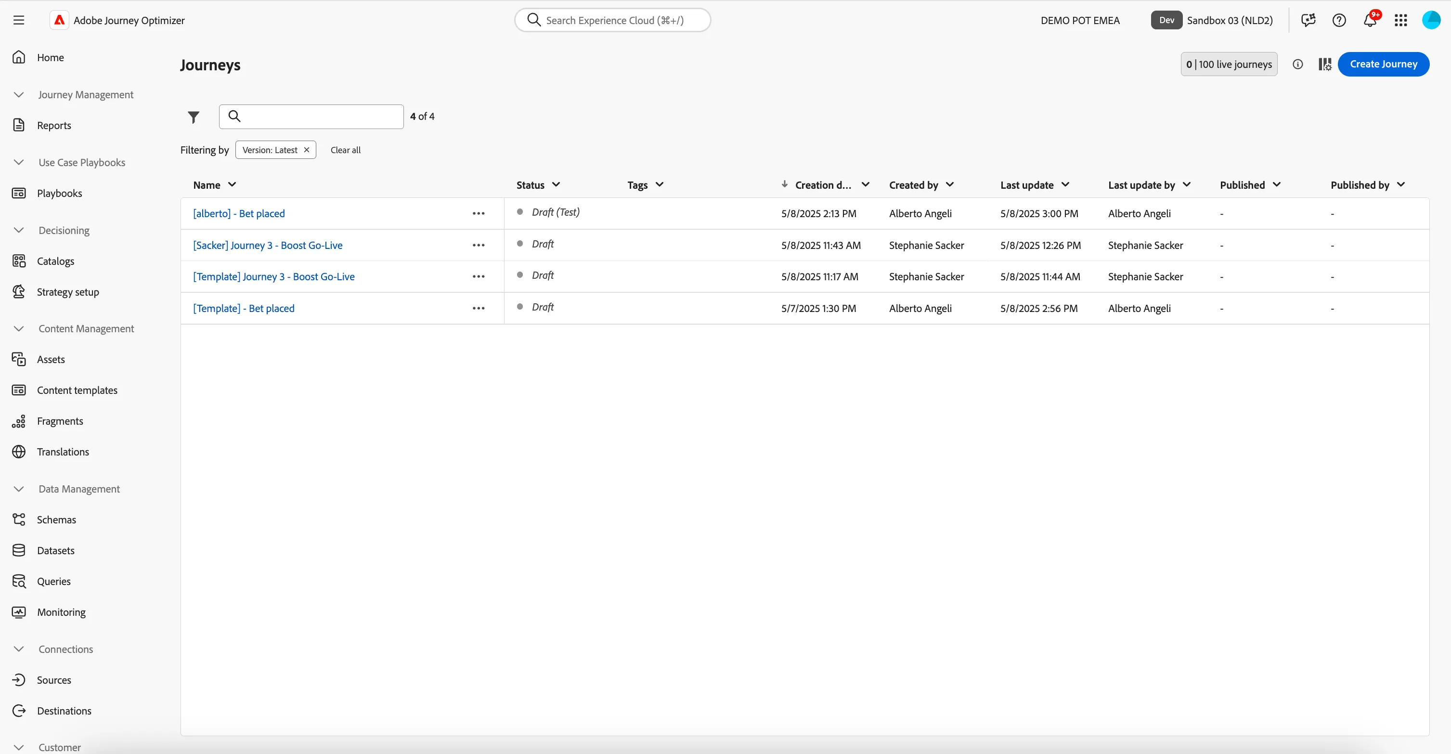Open the filter panel funnel icon
The width and height of the screenshot is (1451, 754).
(x=193, y=117)
